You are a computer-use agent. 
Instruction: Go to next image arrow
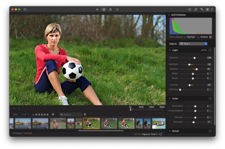pos(19,109)
